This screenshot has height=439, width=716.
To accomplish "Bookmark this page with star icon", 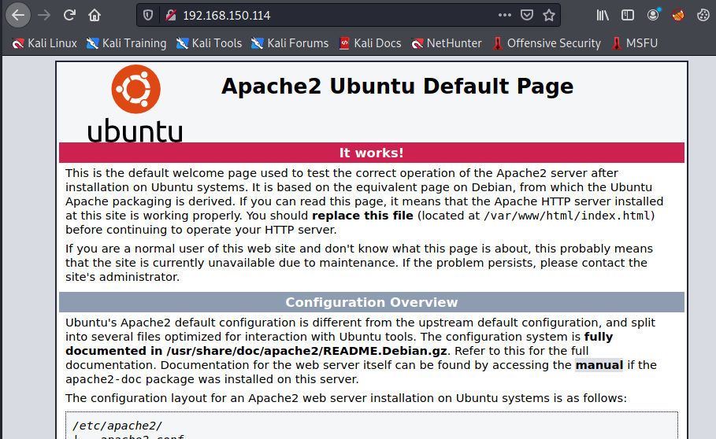I will click(x=549, y=15).
